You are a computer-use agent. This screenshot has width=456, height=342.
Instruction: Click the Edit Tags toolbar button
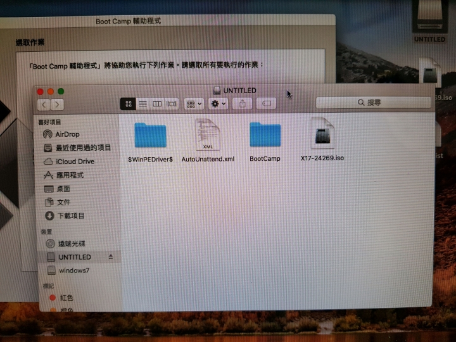pyautogui.click(x=267, y=103)
